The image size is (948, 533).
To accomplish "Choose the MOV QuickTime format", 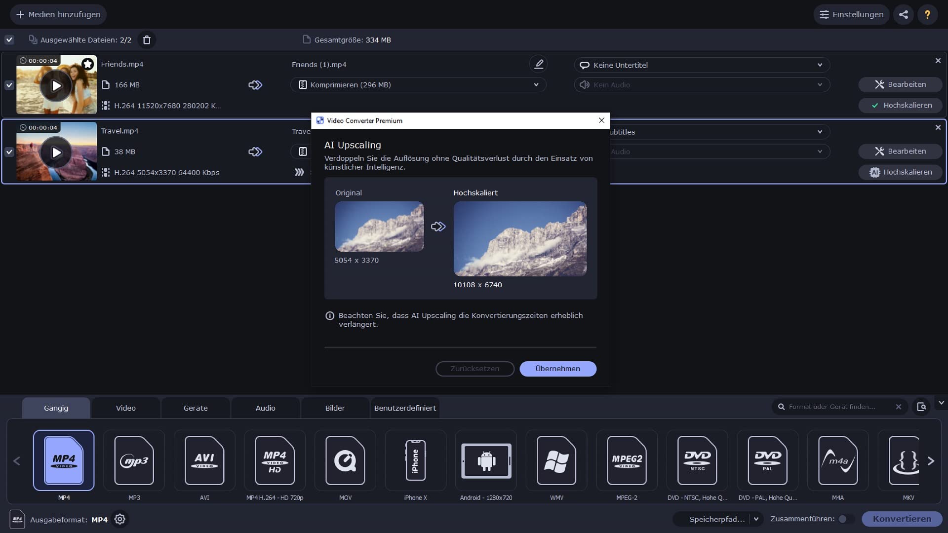I will [x=345, y=460].
